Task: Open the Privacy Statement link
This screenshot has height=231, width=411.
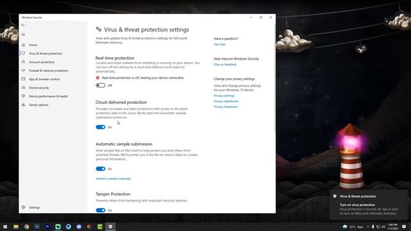Action: (x=225, y=107)
